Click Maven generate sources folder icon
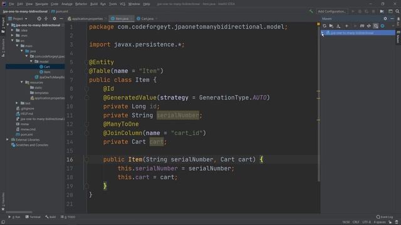Image resolution: width=401 pixels, height=225 pixels. tap(331, 26)
